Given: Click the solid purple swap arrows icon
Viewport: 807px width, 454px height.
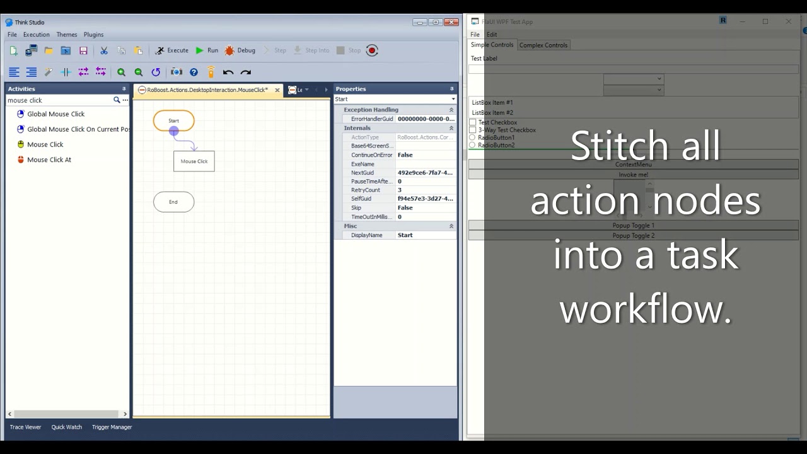Looking at the screenshot, I should pyautogui.click(x=83, y=72).
